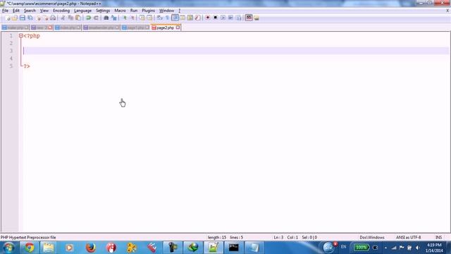Image resolution: width=451 pixels, height=254 pixels.
Task: Open Google Chrome from the taskbar
Action: [x=29, y=248]
